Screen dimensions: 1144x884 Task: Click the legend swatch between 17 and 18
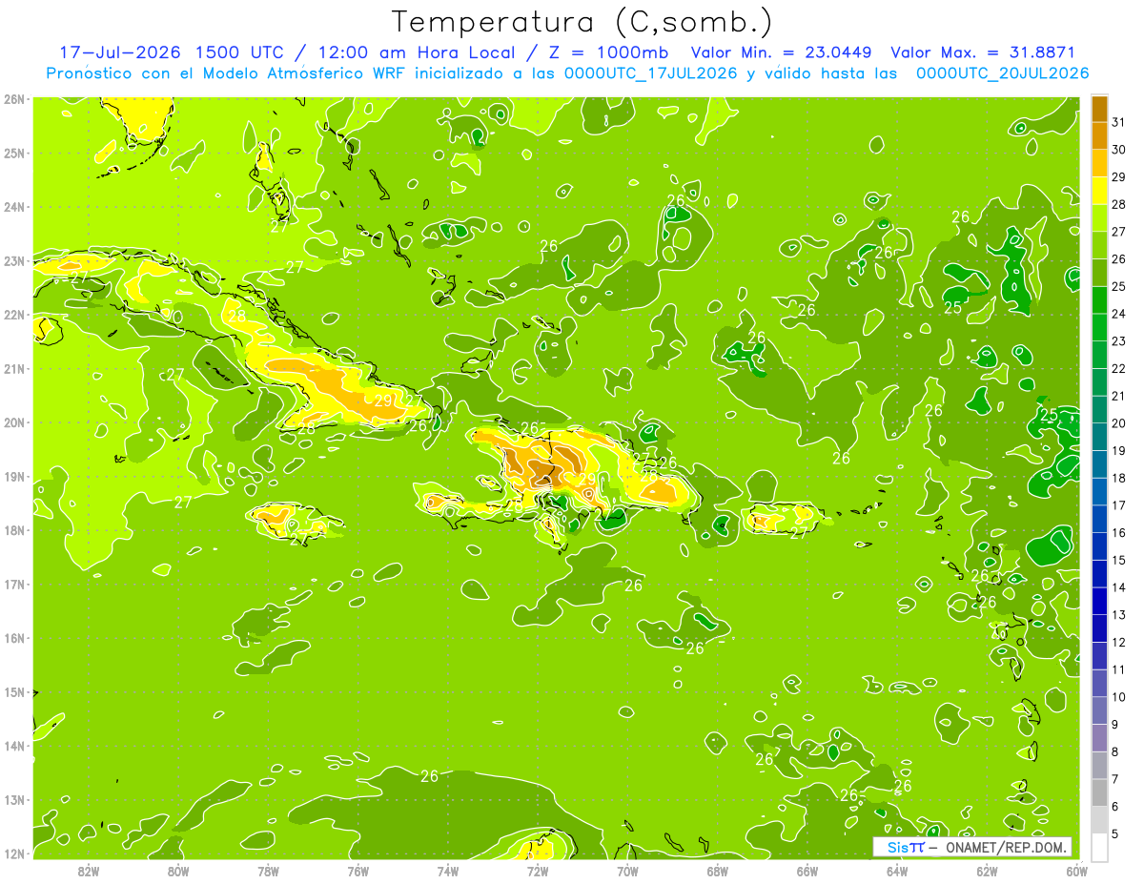coord(1100,490)
